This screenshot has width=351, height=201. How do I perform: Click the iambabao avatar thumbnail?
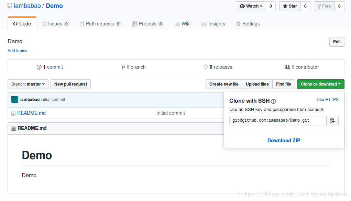(x=15, y=99)
